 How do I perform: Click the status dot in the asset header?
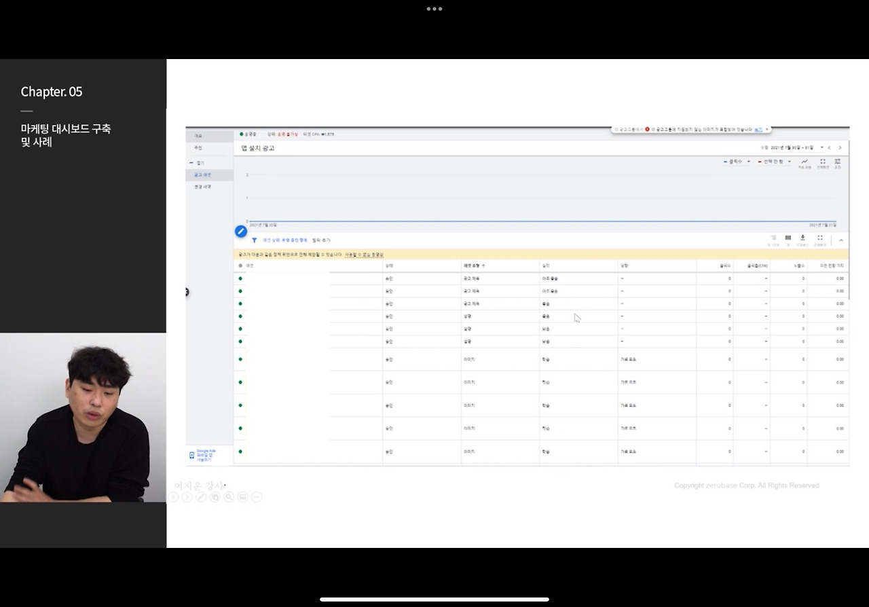240,265
